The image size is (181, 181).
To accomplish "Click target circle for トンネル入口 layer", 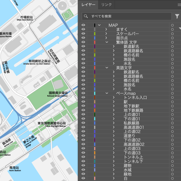I will [172, 98].
